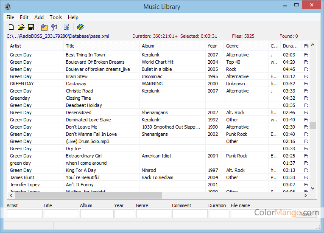Open a library with the folder icon

click(21, 27)
